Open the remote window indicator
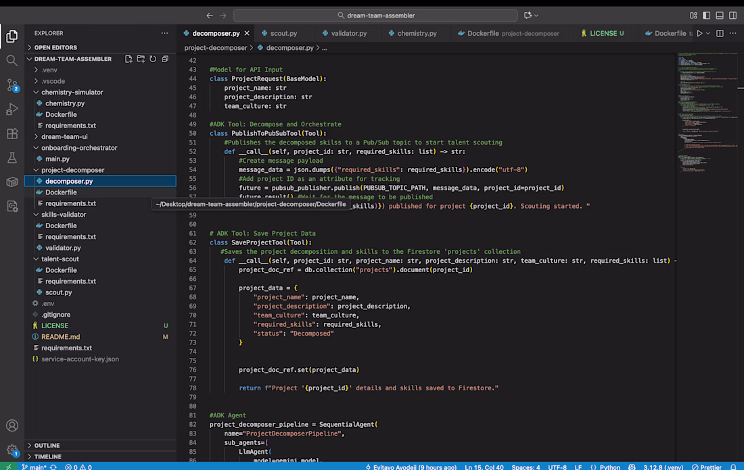 tap(8, 467)
